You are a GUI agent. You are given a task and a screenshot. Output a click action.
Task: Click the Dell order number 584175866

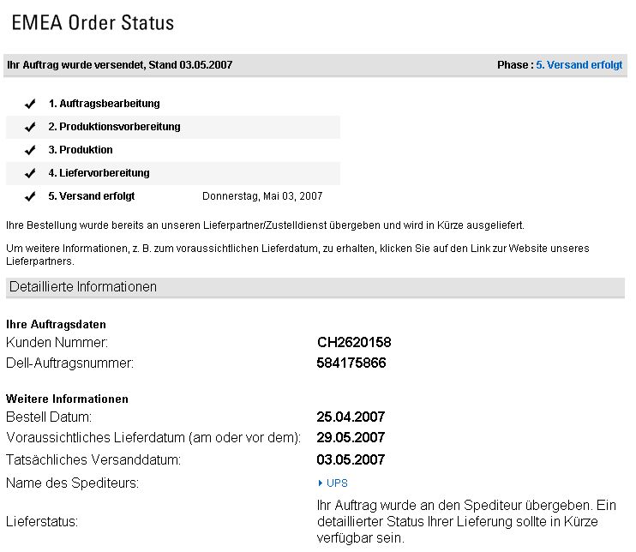351,363
